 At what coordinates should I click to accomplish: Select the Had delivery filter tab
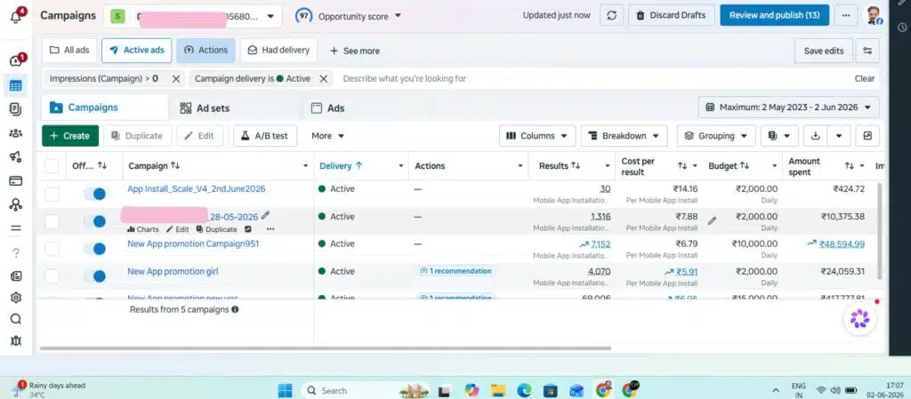[x=278, y=51]
